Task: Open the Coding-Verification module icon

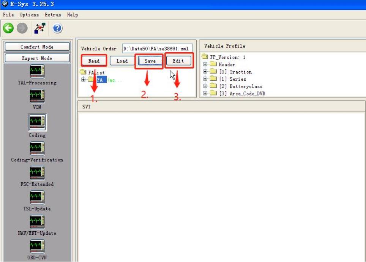Action: (x=37, y=149)
